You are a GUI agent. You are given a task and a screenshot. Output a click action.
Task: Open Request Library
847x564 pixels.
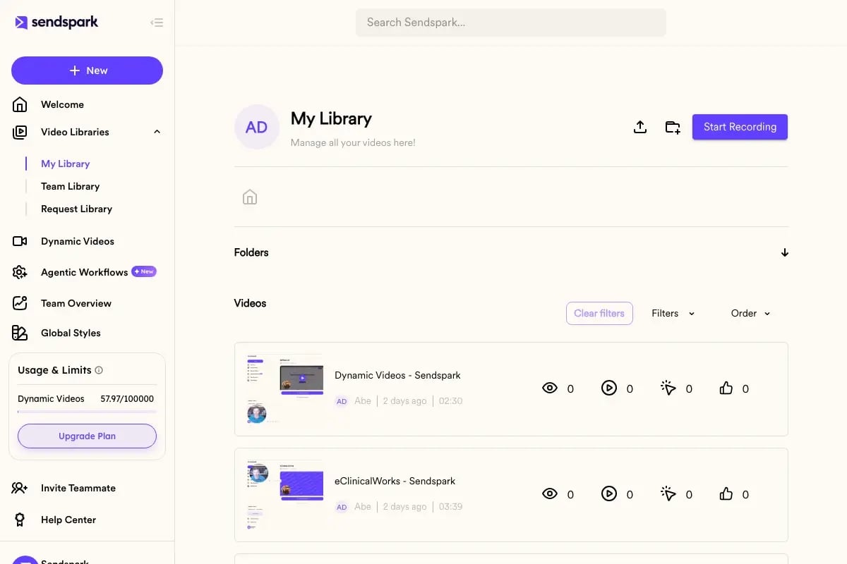[x=76, y=209]
